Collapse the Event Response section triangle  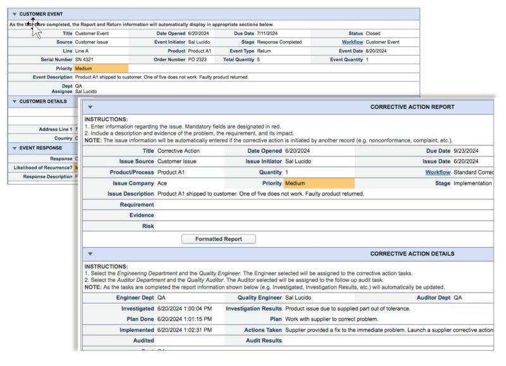[x=15, y=149]
